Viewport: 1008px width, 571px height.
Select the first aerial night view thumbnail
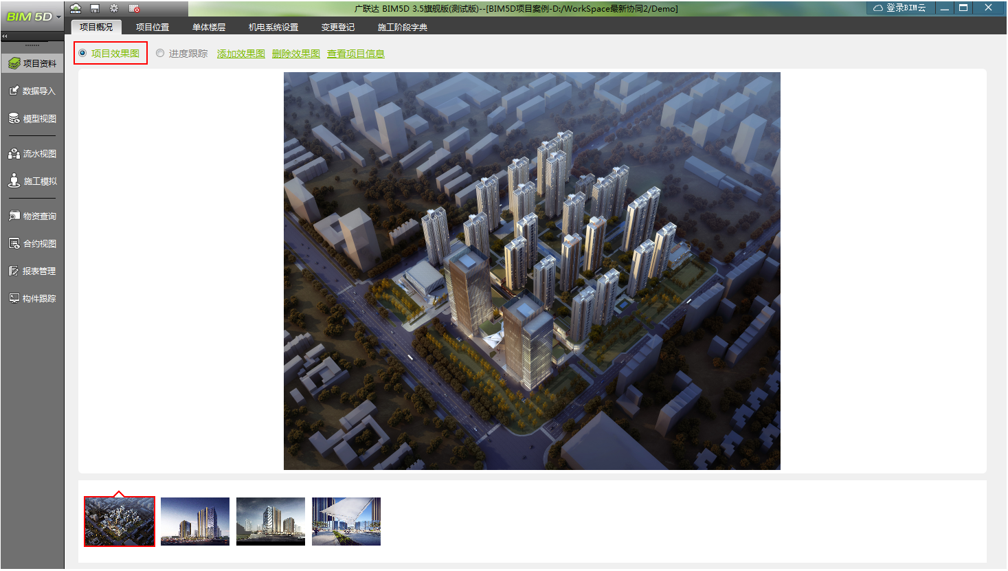tap(120, 522)
